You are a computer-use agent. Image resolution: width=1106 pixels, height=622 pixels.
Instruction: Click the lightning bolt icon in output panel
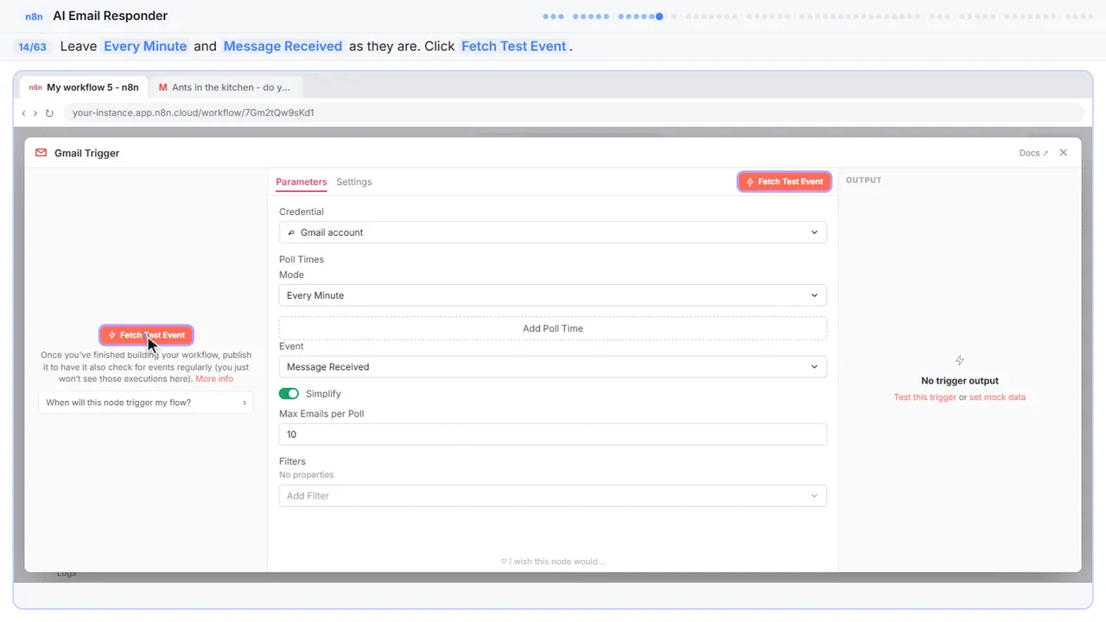pos(959,360)
